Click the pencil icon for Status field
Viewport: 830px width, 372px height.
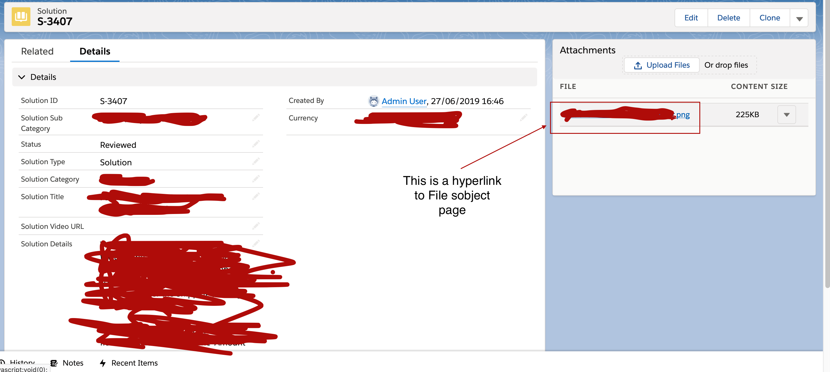click(256, 144)
